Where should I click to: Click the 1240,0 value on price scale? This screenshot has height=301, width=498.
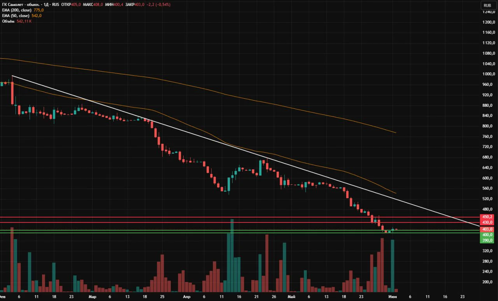(488, 12)
